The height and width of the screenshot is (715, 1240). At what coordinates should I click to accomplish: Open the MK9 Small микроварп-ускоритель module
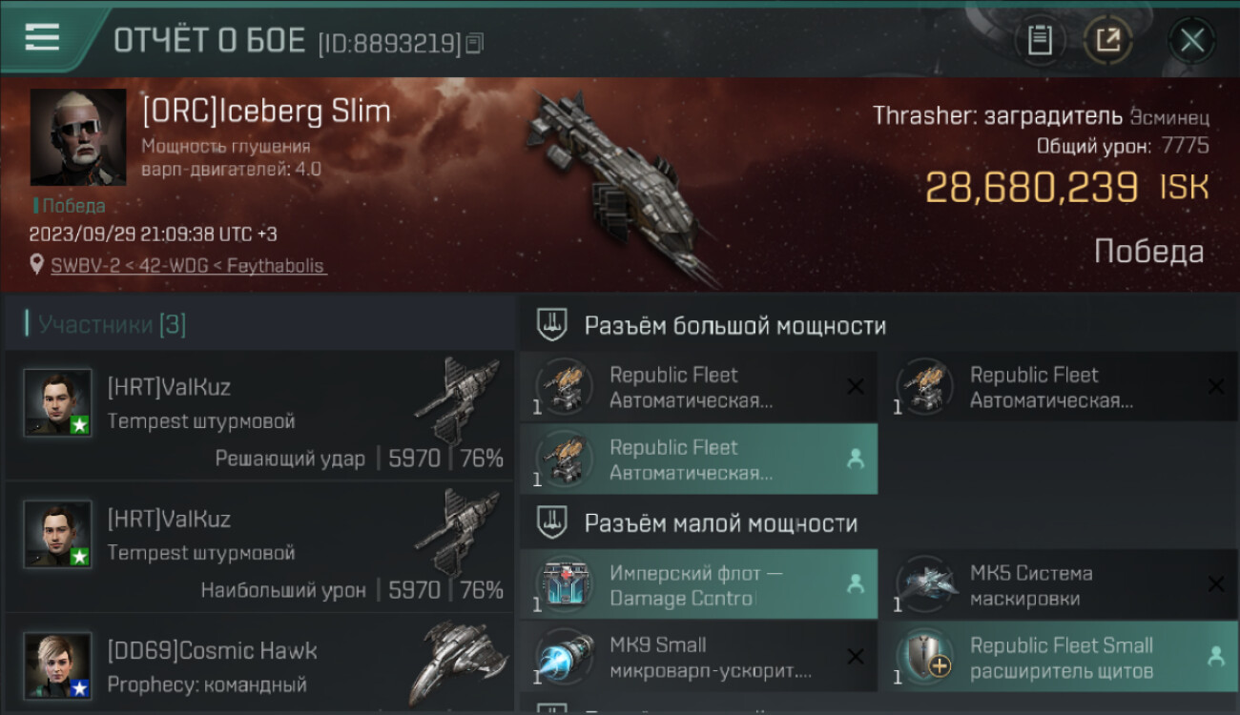coord(699,657)
